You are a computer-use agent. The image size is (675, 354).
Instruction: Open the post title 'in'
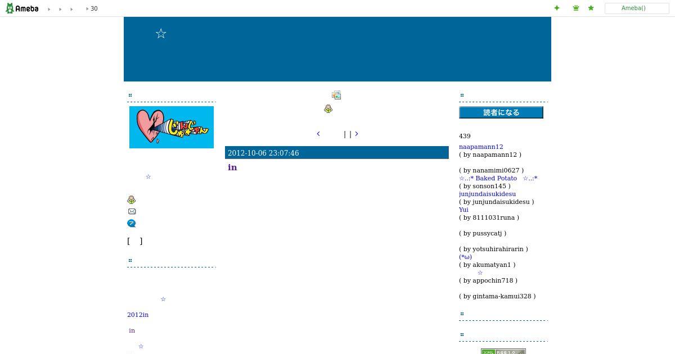pos(232,167)
